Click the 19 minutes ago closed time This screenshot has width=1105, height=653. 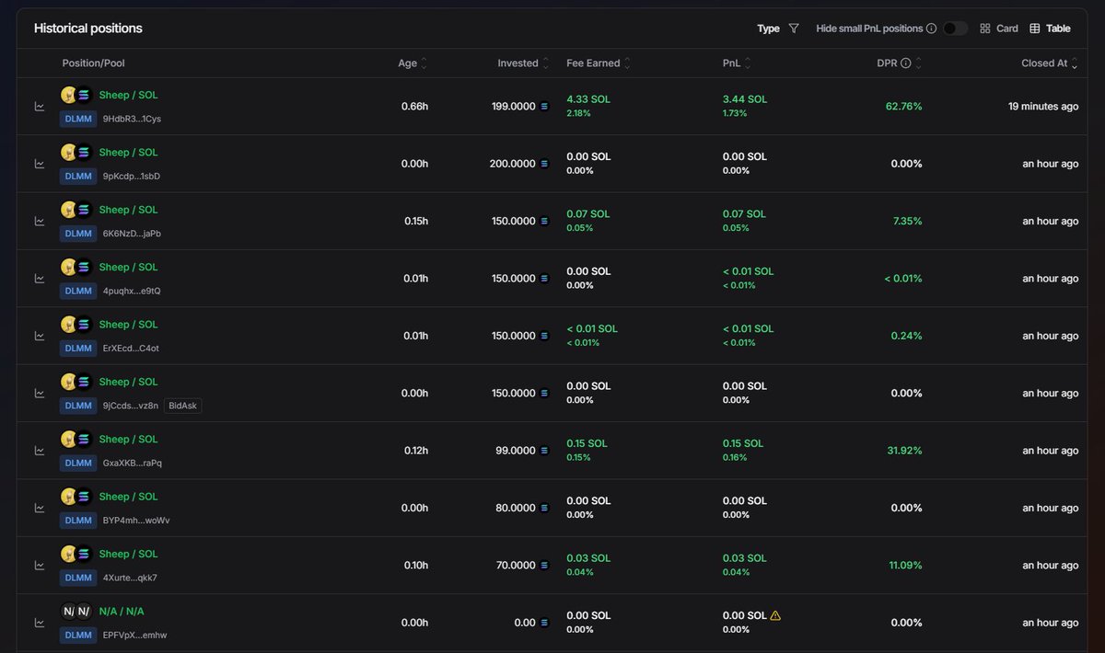click(1043, 107)
